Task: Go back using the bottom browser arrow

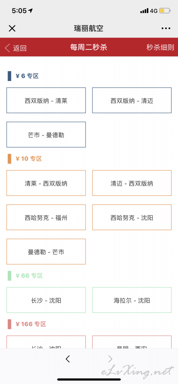Action: click(x=68, y=359)
